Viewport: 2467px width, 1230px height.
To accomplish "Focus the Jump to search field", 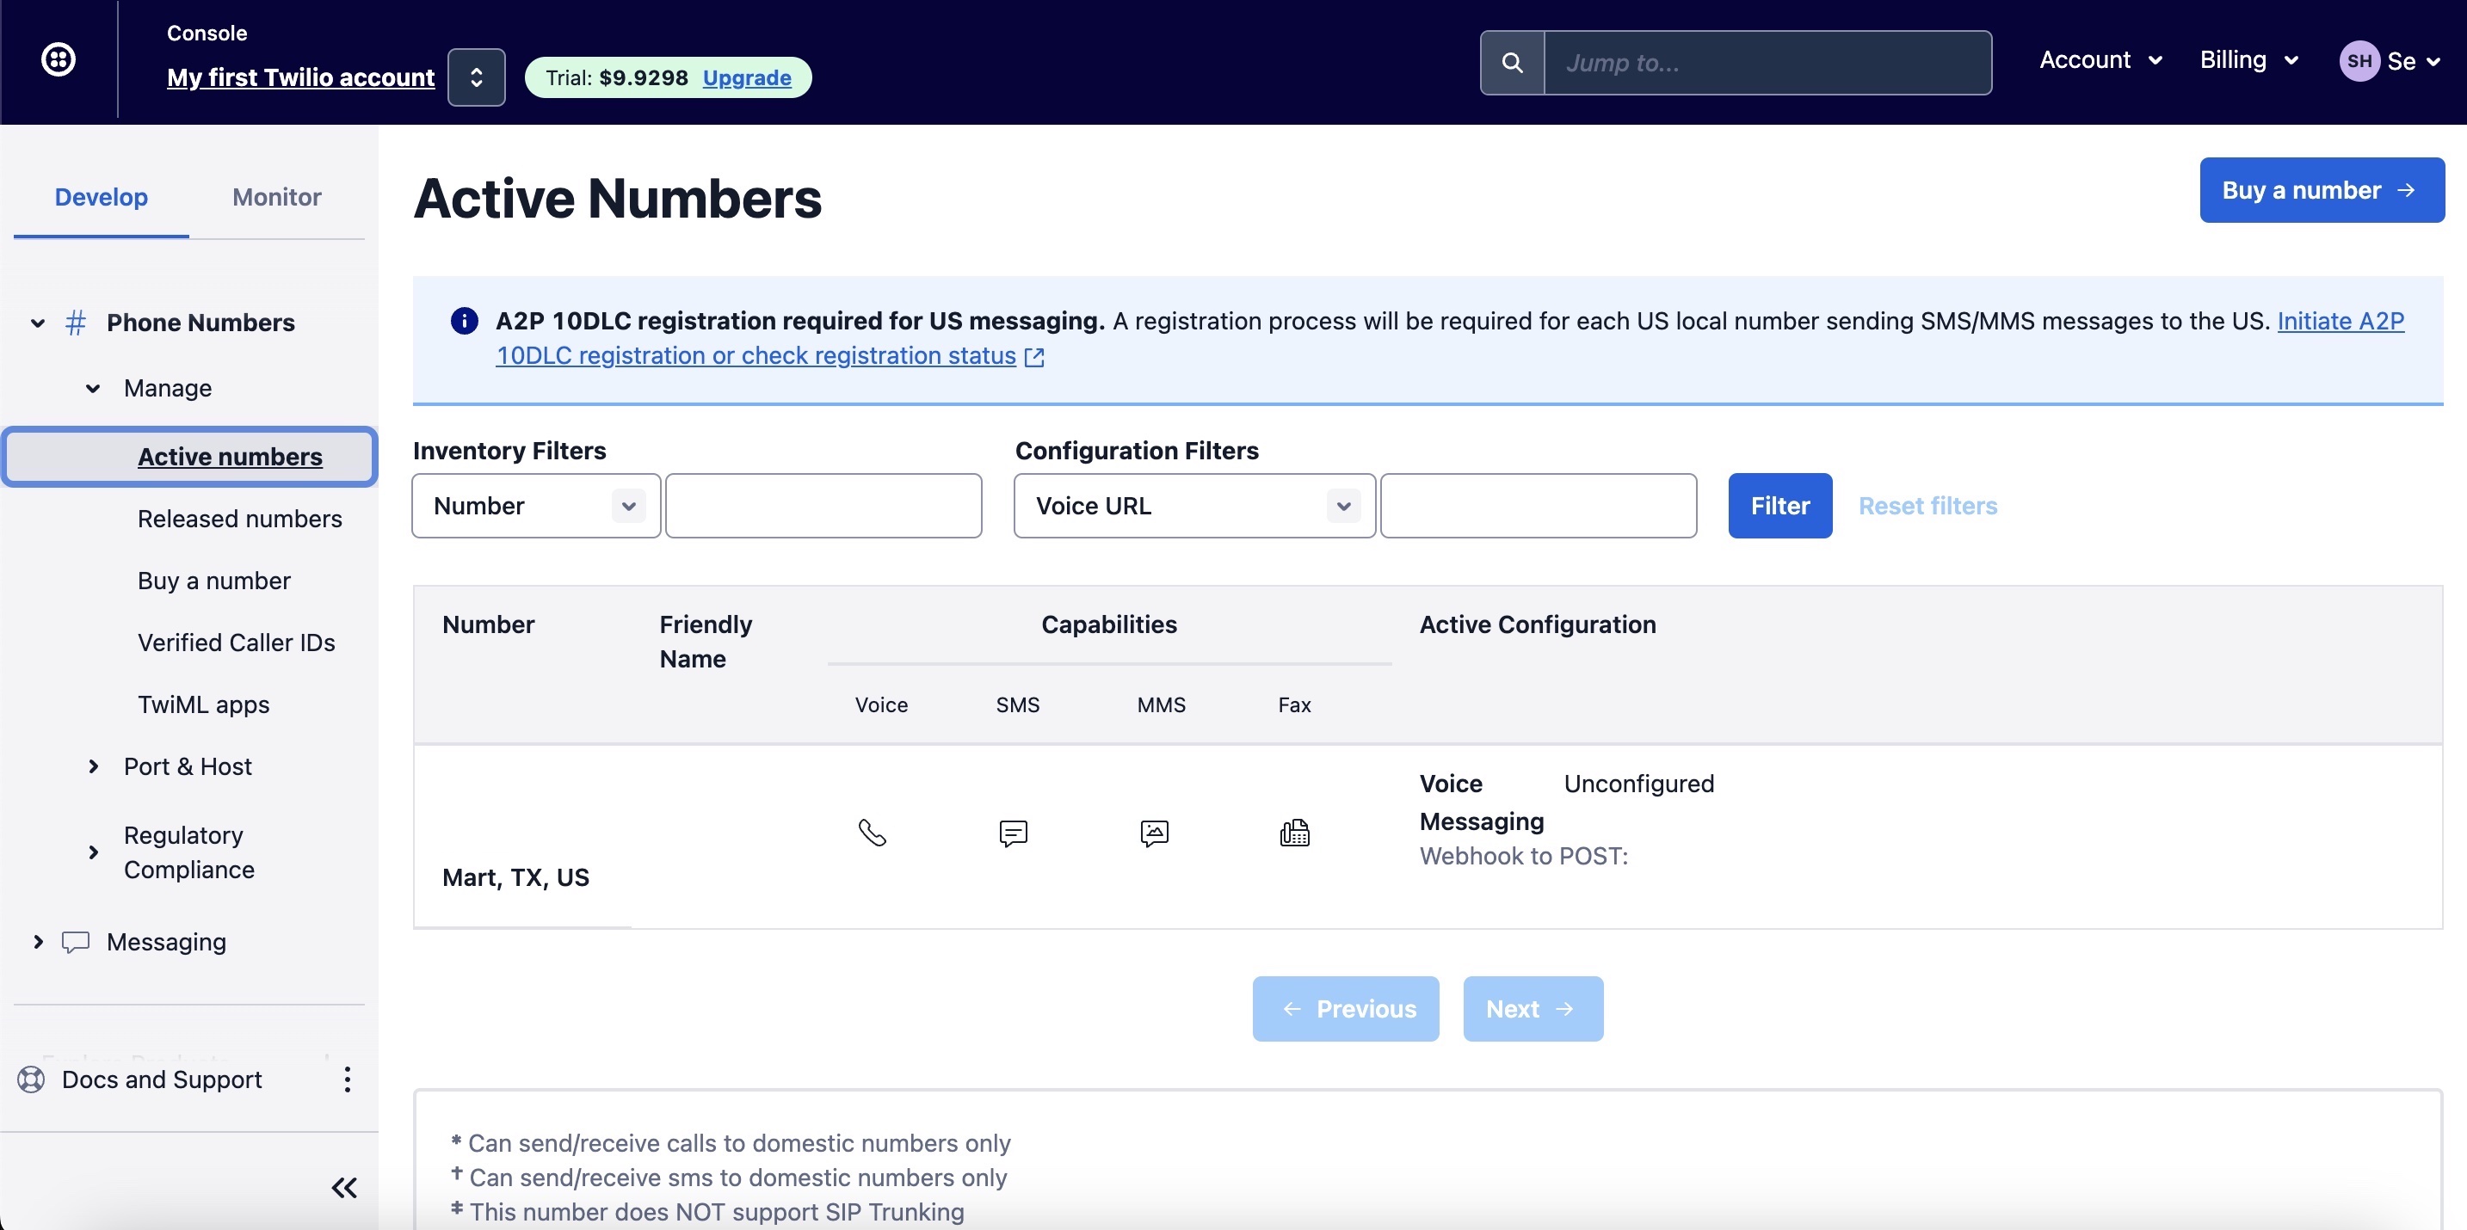I will [1768, 63].
